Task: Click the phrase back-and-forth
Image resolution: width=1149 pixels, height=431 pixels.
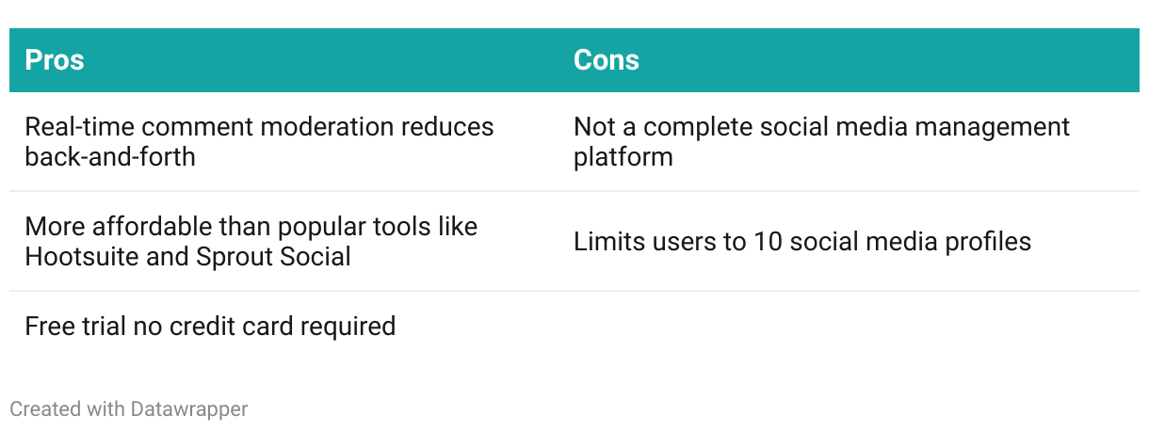Action: click(x=110, y=156)
